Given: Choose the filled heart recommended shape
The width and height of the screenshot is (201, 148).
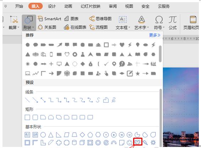Looking at the screenshot, I should point(122,45).
